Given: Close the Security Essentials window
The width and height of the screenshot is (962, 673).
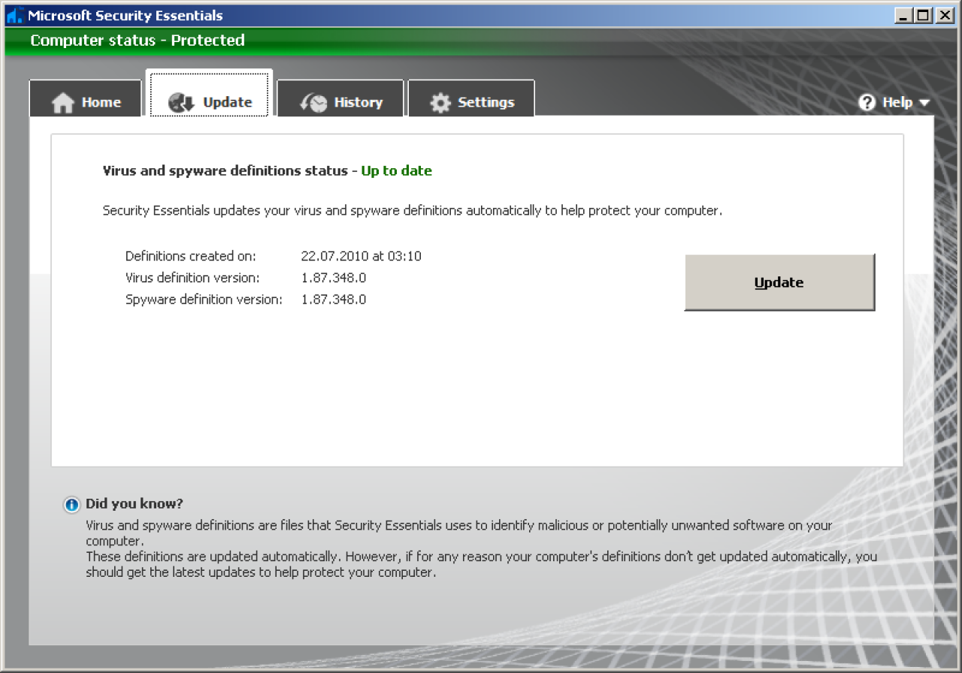Looking at the screenshot, I should point(944,15).
